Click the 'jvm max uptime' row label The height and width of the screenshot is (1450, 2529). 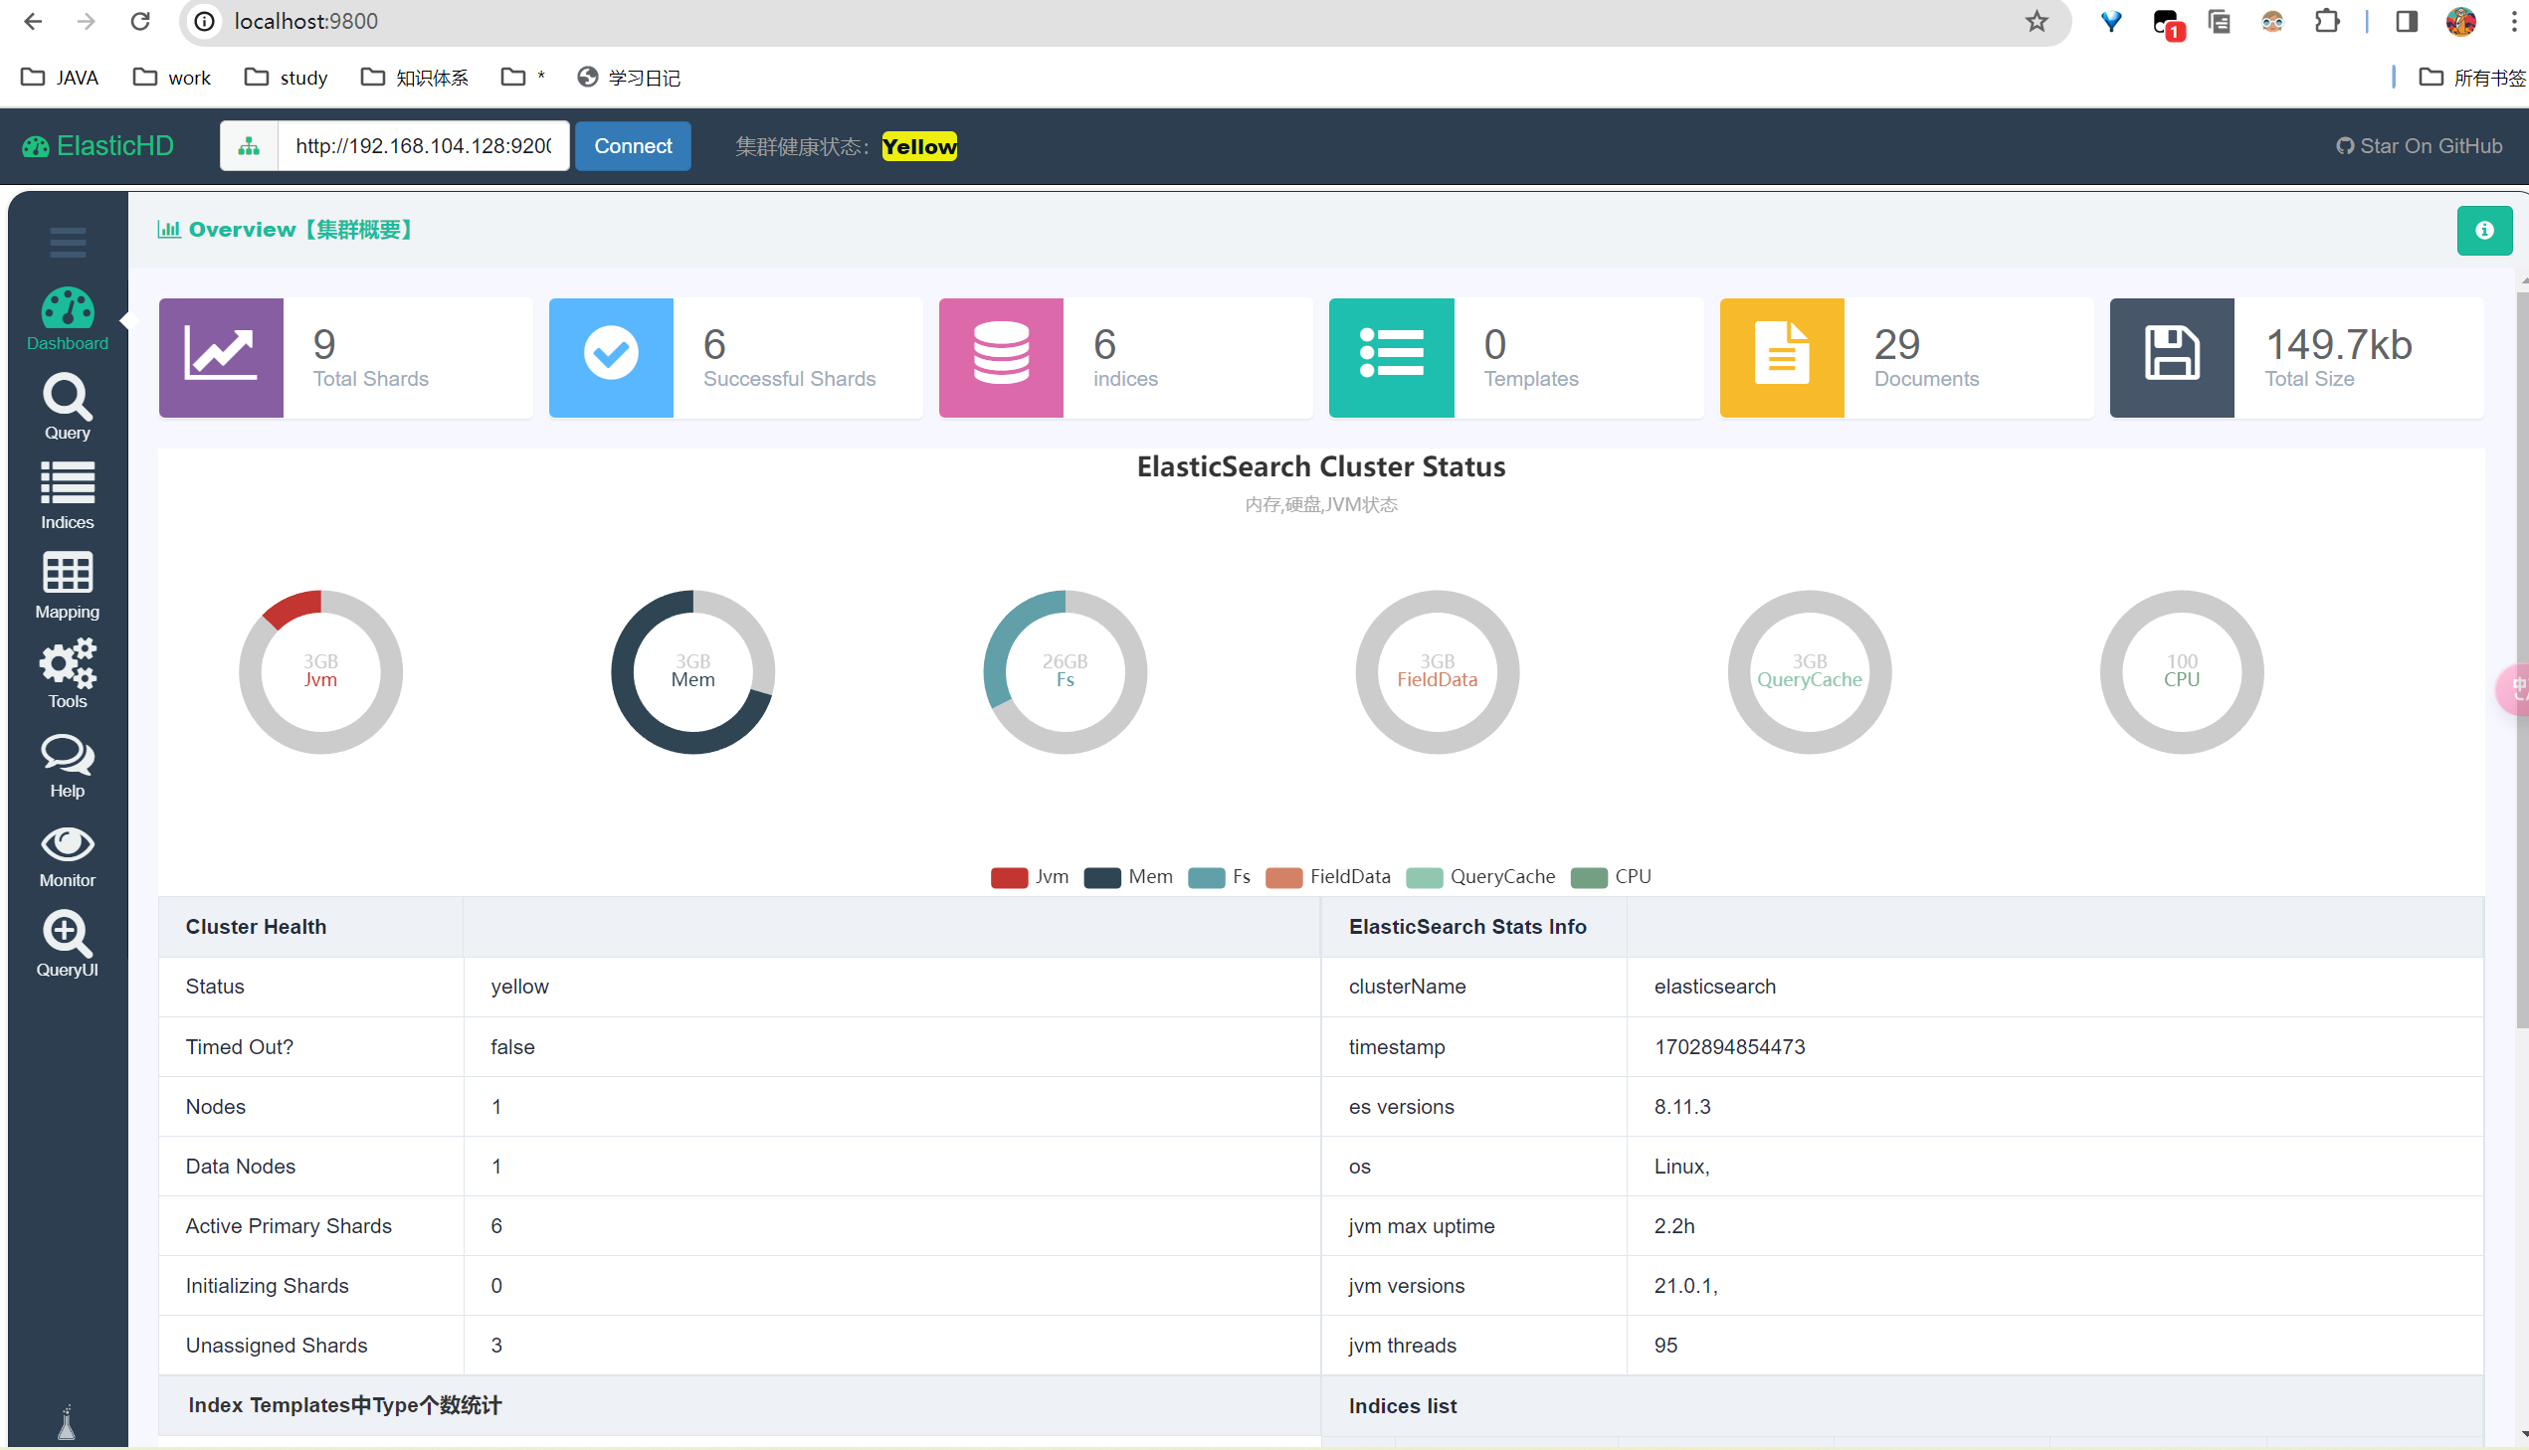pos(1421,1226)
